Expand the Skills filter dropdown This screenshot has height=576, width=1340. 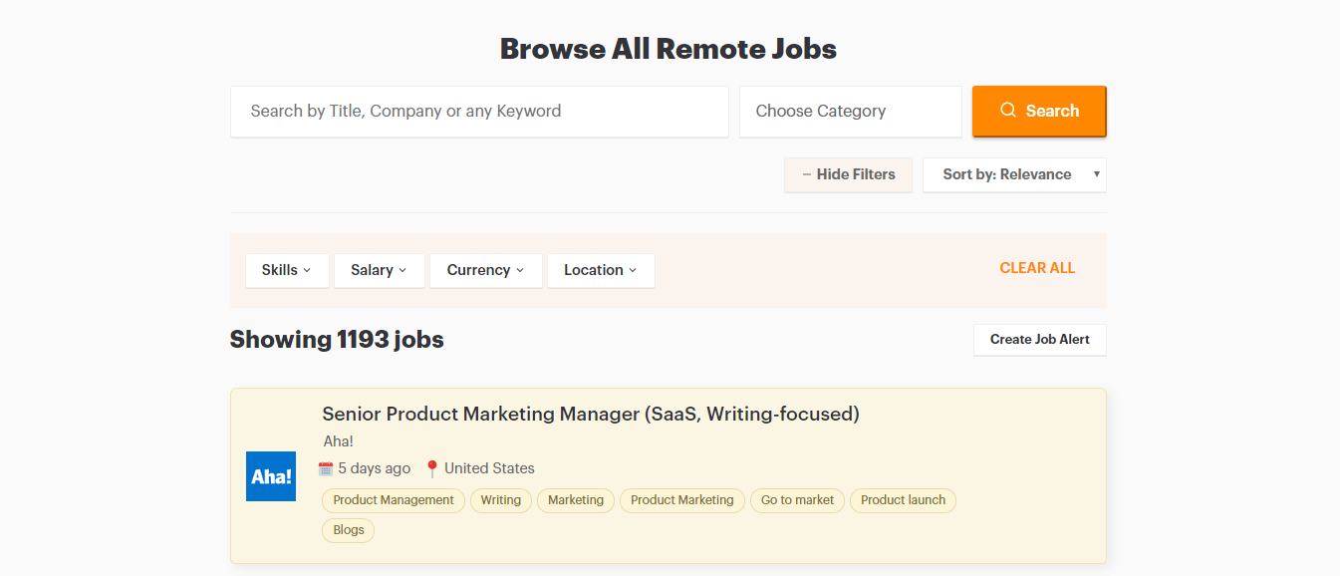(x=287, y=270)
